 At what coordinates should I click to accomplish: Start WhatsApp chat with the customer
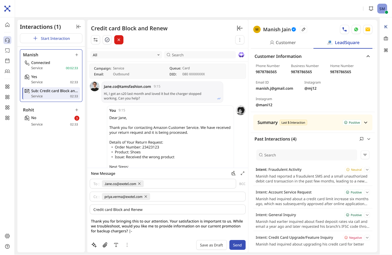point(356,29)
